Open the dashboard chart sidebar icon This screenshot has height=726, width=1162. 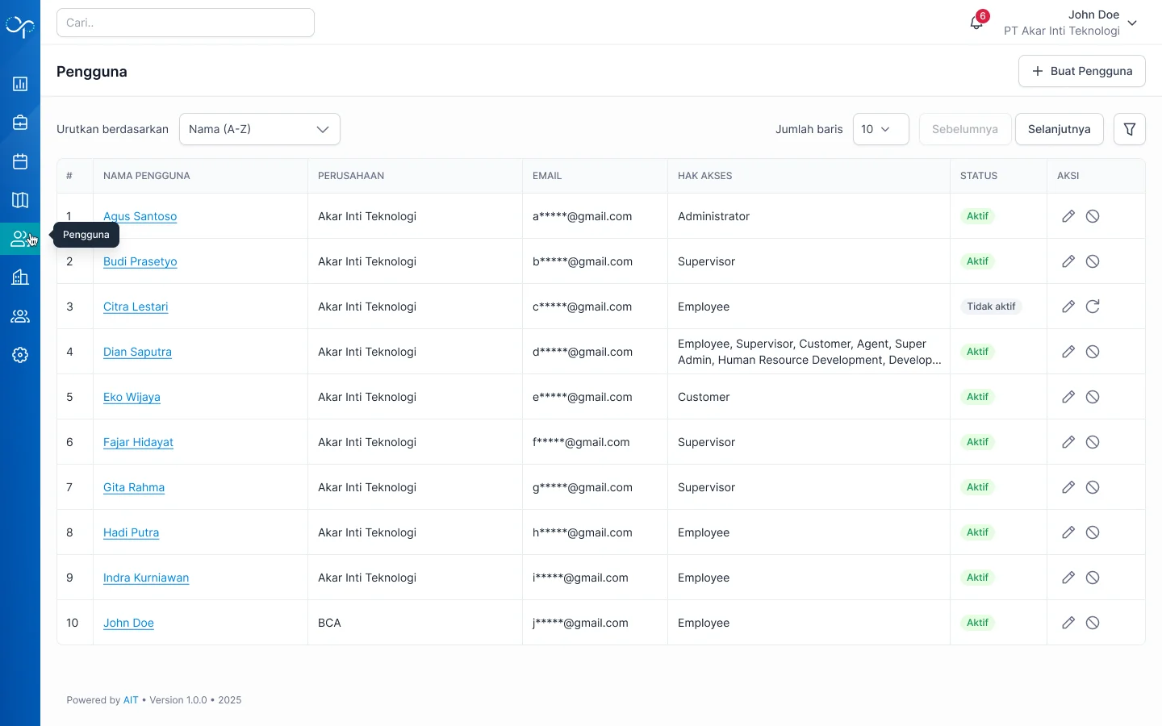pyautogui.click(x=20, y=84)
